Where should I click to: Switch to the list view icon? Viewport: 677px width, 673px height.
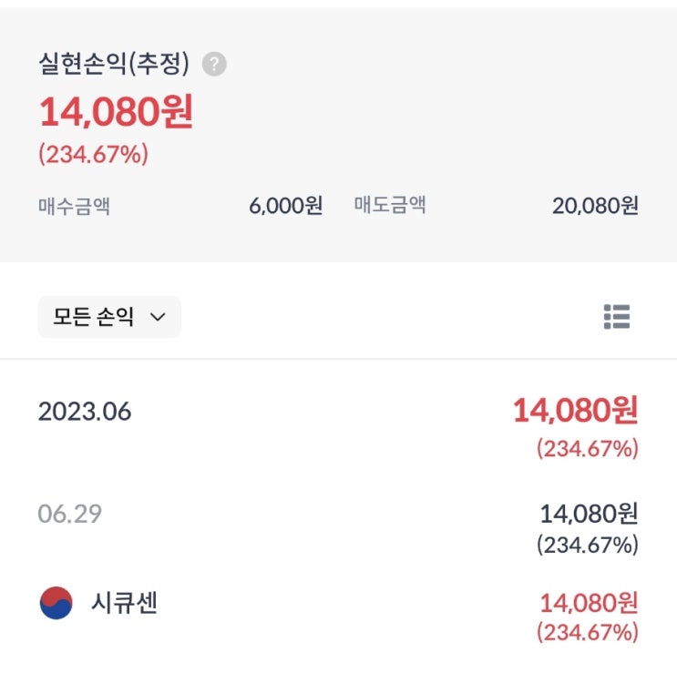click(617, 317)
